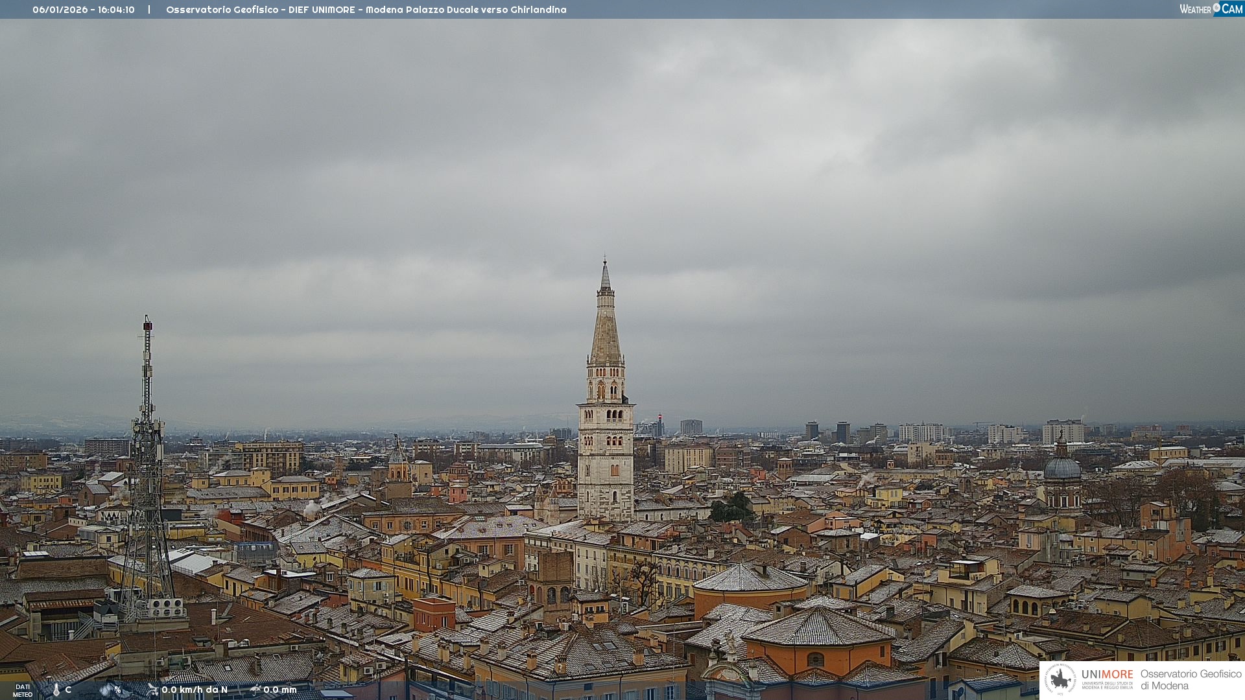The image size is (1245, 700).
Task: Click the 0.0 mm rainfall reading
Action: [x=280, y=690]
